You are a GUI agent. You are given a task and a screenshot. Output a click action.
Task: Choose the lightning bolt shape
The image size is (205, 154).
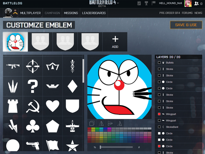(x=13, y=126)
